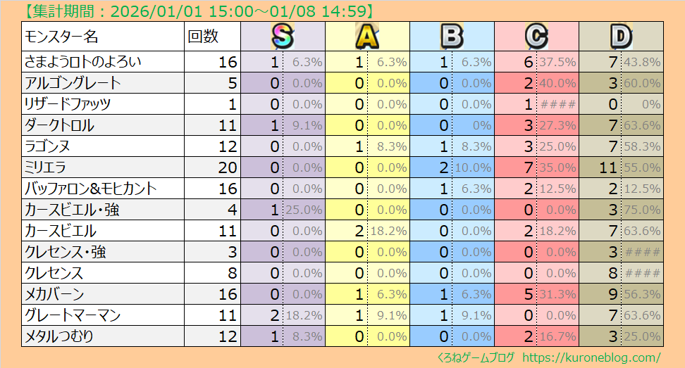685x368 pixels.
Task: Select the モンスター名 column header
Action: click(x=62, y=37)
